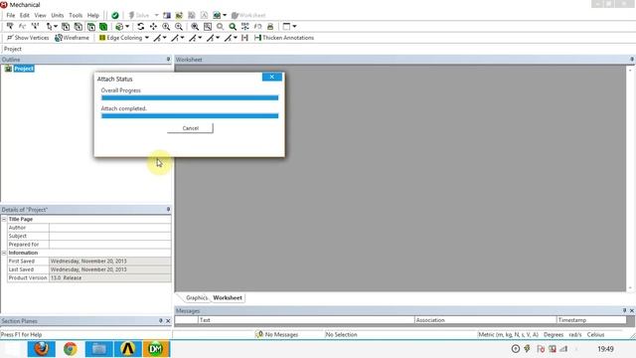Click the icon right after Solve dropdown
This screenshot has height=358, width=636.
click(167, 16)
